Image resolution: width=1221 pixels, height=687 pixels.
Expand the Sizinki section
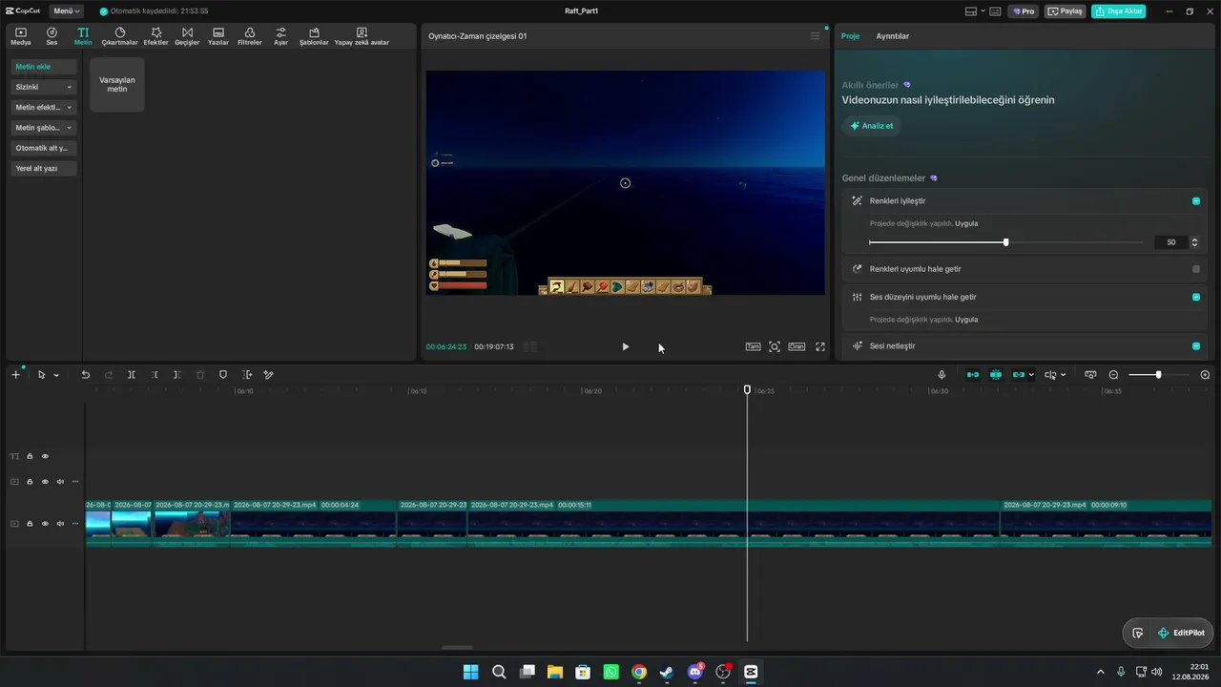(44, 87)
